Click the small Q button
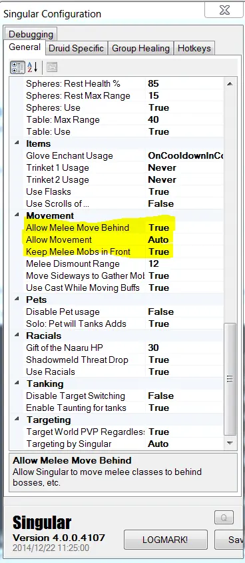 click(224, 518)
